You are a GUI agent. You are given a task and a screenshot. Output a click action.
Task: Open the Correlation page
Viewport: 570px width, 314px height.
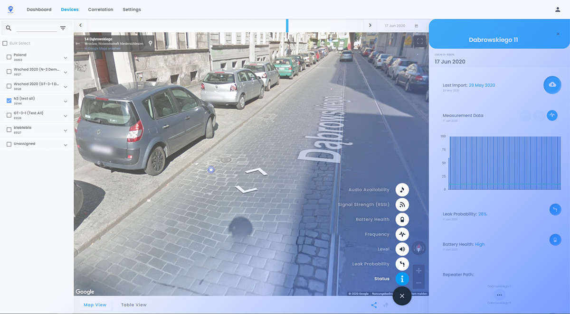click(x=101, y=9)
